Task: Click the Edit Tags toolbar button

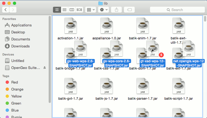Action: coord(129,10)
